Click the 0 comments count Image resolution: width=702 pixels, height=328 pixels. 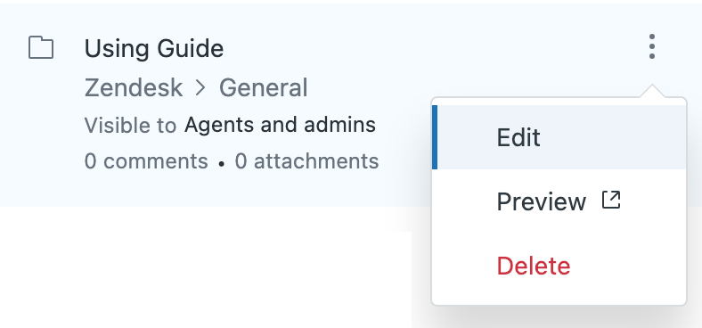pyautogui.click(x=146, y=161)
